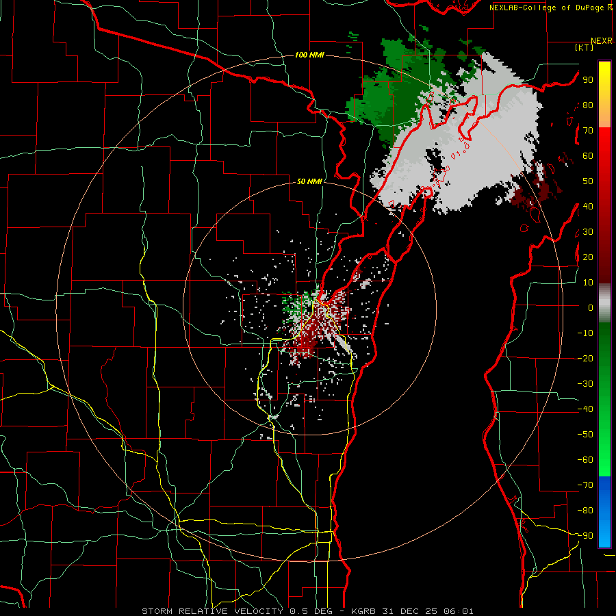The height and width of the screenshot is (616, 616).
Task: Click the 40 value on the velocity scale
Action: pos(588,206)
